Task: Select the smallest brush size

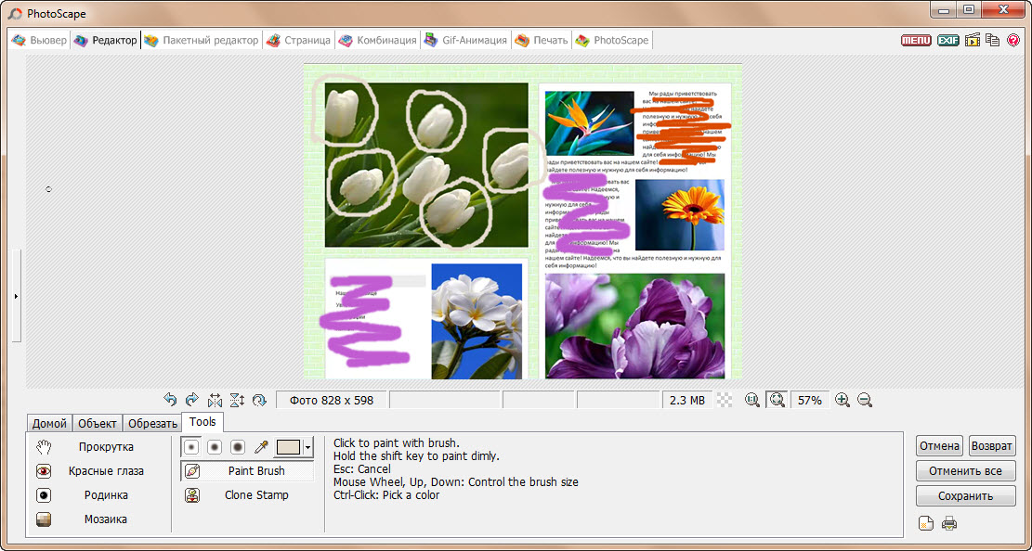Action: (x=190, y=447)
